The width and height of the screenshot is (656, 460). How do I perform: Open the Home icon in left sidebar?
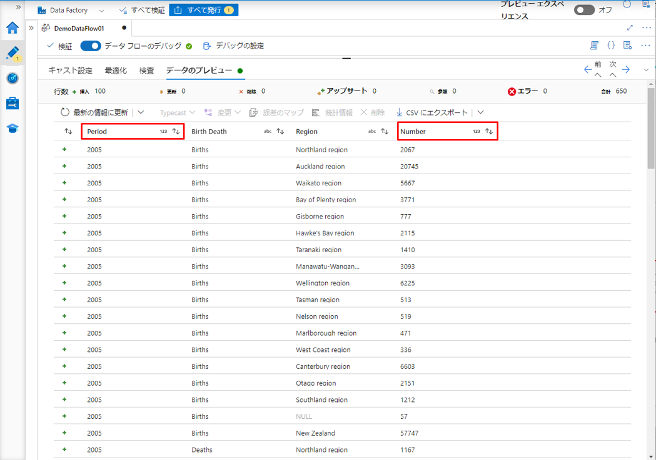[x=13, y=28]
